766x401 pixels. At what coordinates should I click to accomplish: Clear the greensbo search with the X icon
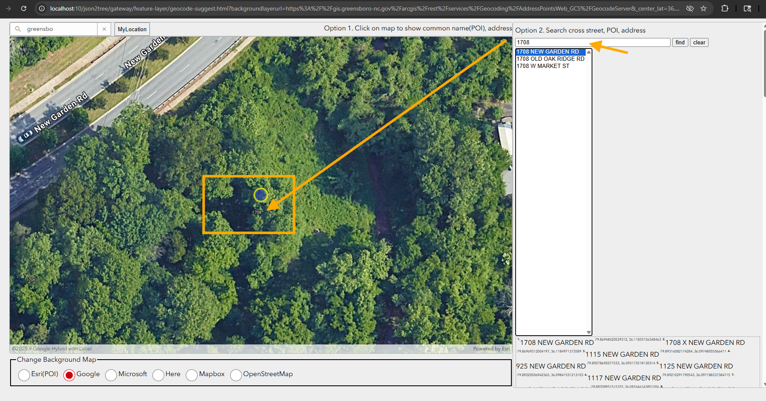pyautogui.click(x=104, y=29)
